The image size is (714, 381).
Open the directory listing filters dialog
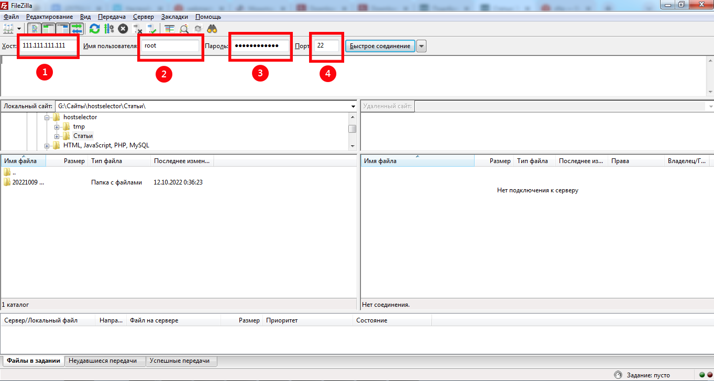(x=169, y=29)
